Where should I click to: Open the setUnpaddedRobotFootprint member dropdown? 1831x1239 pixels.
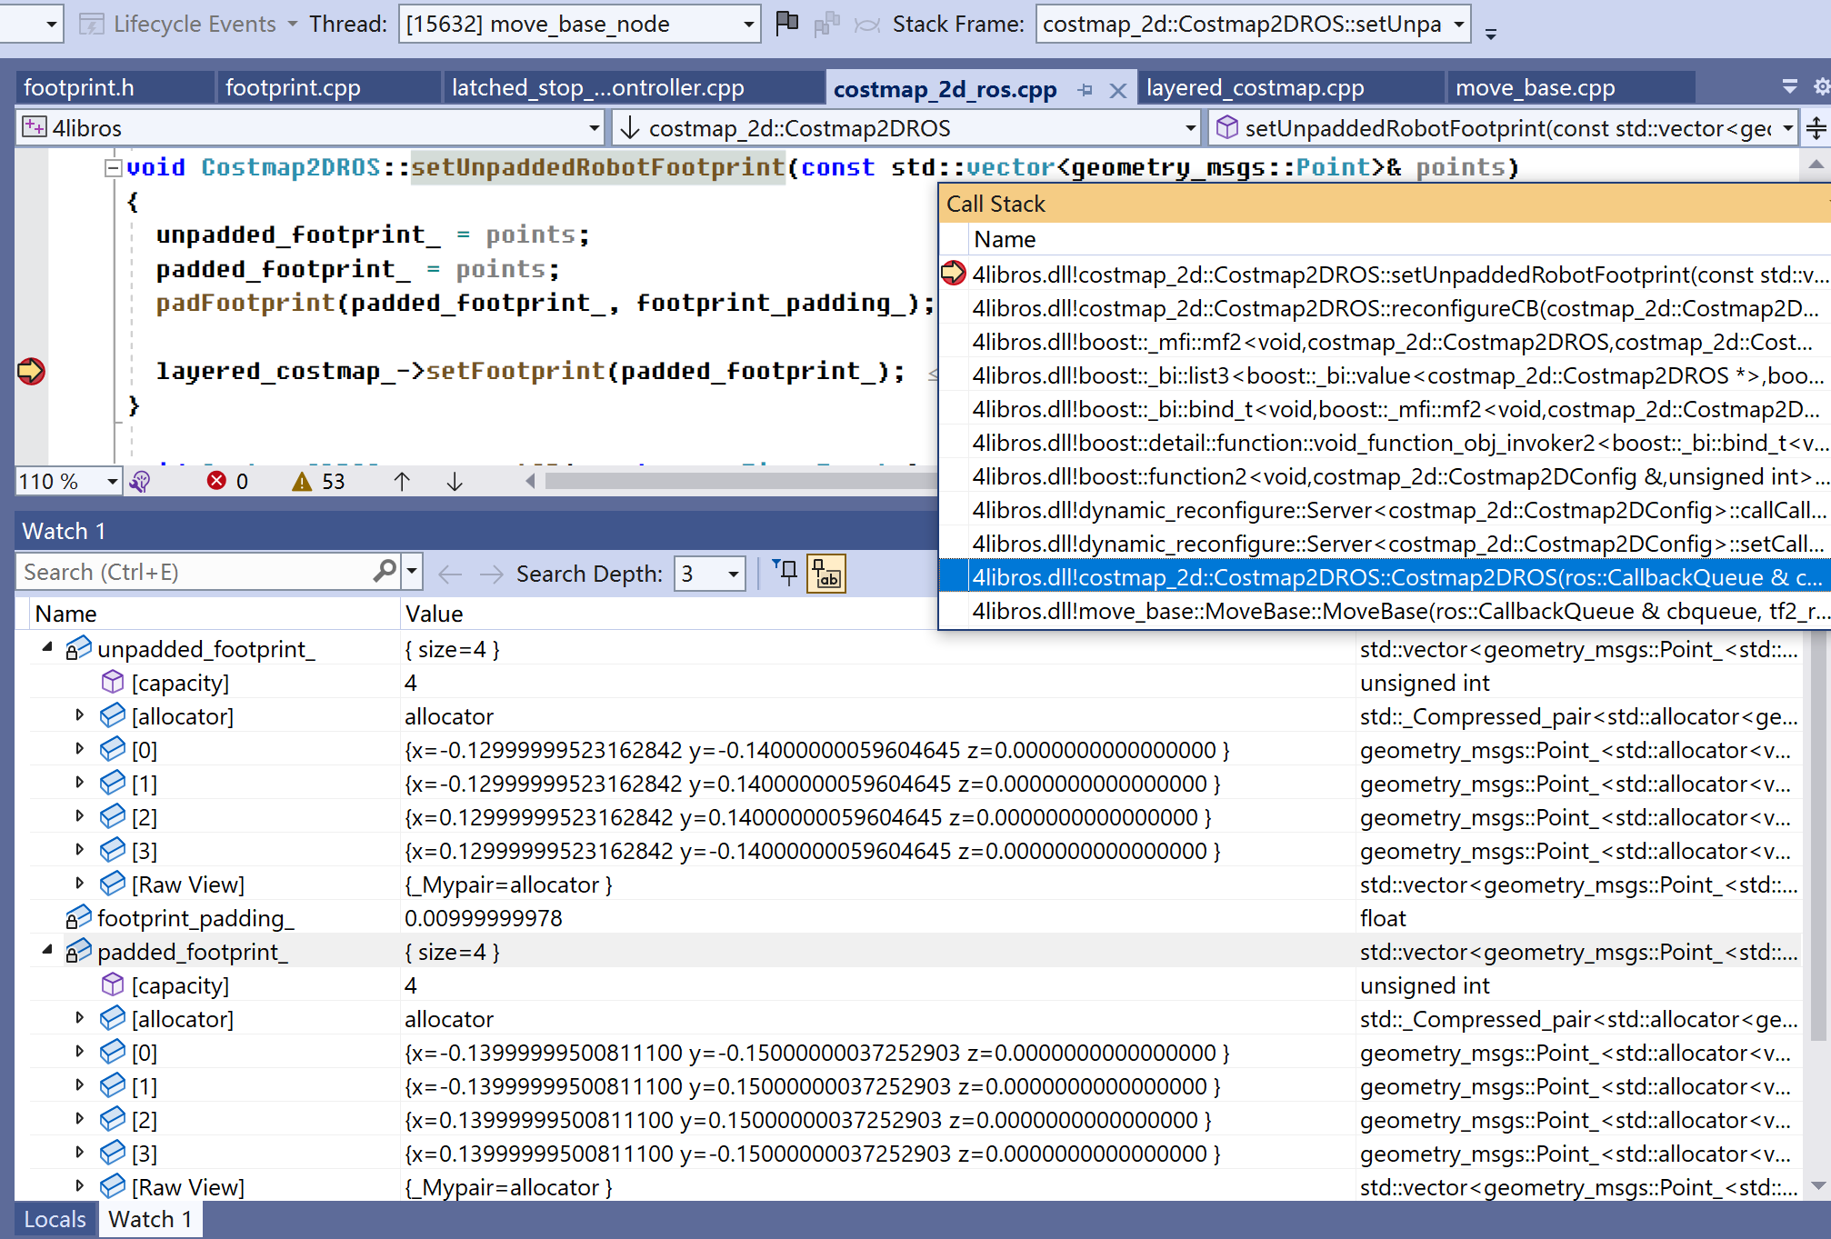[1504, 128]
